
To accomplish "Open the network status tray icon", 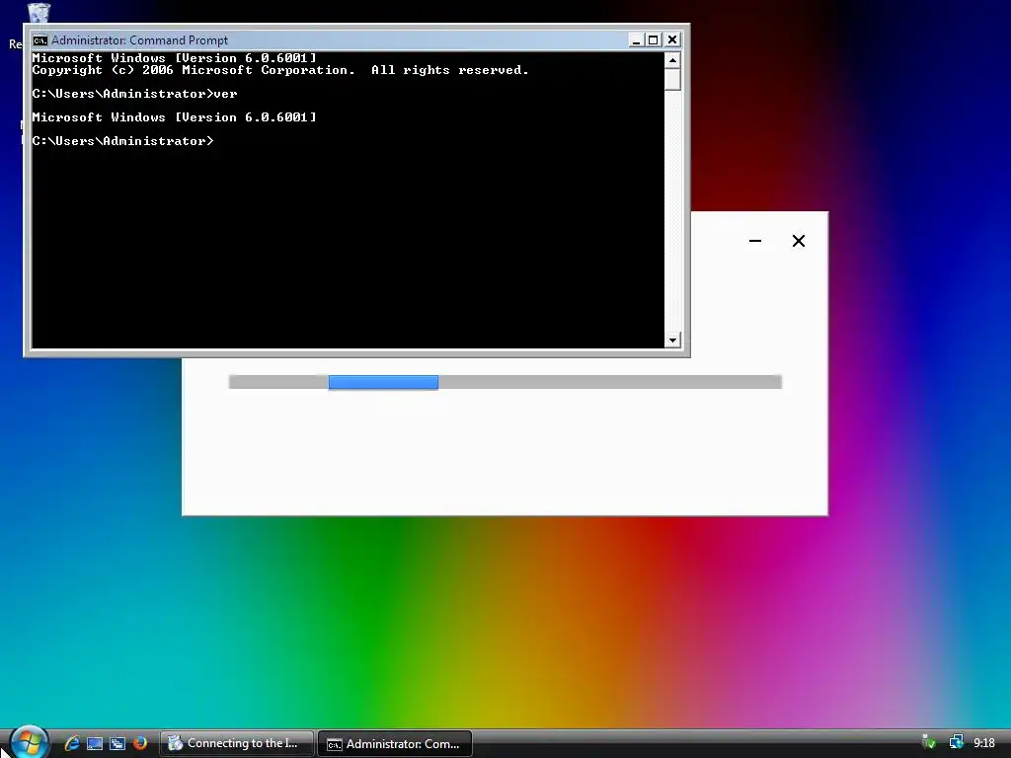I will coord(956,742).
